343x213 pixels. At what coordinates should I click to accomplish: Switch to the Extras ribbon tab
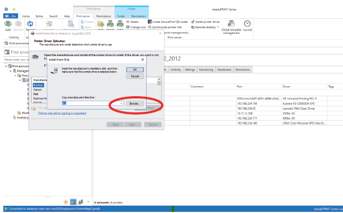[40, 16]
